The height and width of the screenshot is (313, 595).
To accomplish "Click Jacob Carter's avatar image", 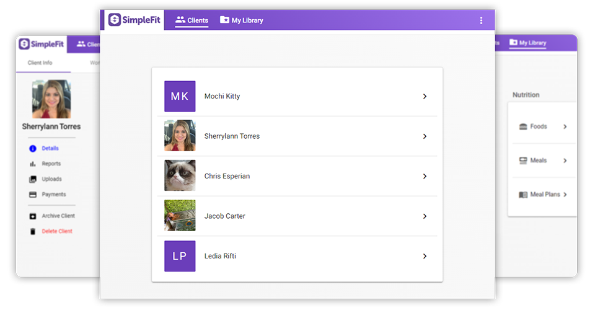I will tap(180, 216).
